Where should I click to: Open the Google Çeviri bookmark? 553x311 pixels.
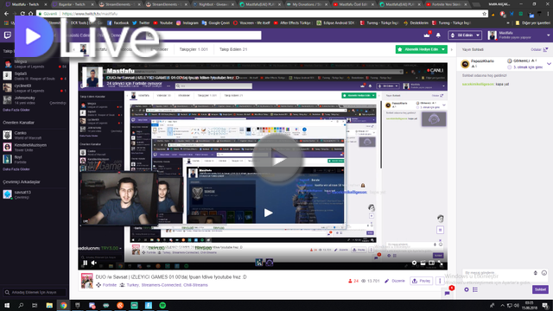coord(215,23)
